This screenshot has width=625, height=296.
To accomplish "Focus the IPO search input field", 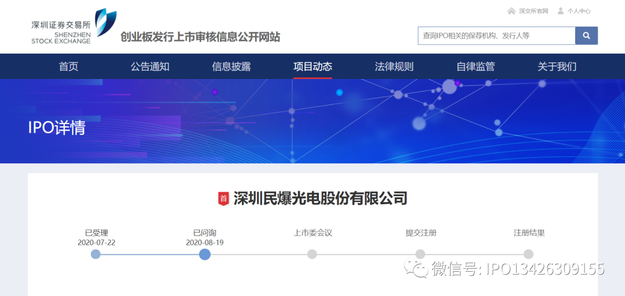I will point(497,36).
